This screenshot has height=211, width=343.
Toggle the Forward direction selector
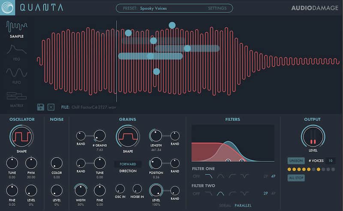coord(128,164)
